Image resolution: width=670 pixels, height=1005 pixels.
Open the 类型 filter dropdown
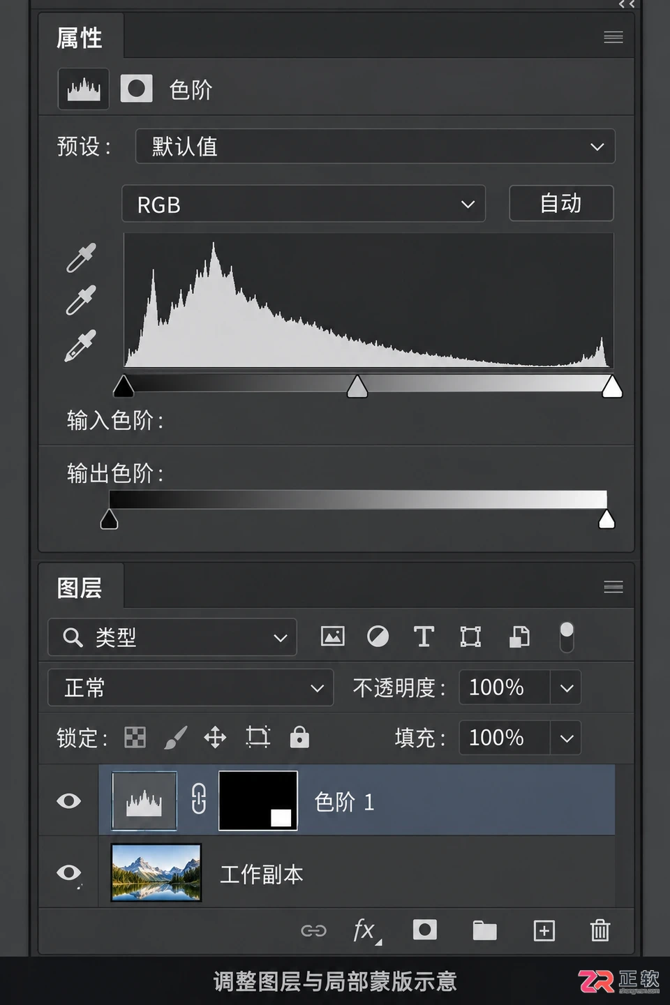point(172,637)
